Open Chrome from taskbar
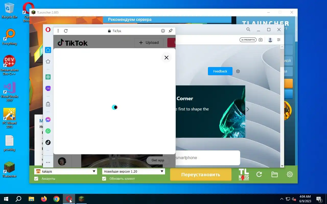The width and height of the screenshot is (327, 204). 56,199
